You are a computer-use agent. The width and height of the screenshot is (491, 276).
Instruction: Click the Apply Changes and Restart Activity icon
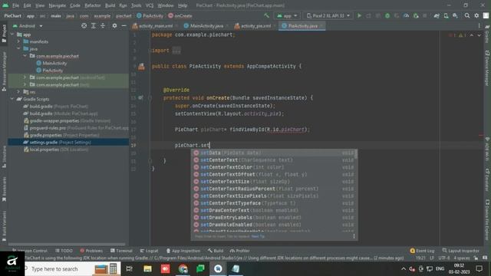click(x=368, y=15)
